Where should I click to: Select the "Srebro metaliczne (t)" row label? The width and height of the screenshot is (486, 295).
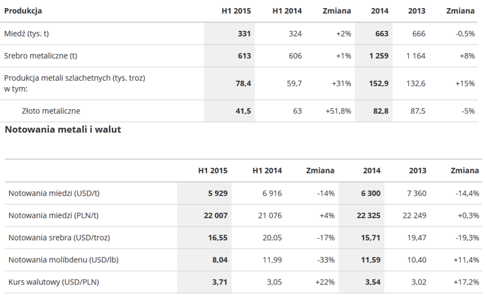pos(43,56)
